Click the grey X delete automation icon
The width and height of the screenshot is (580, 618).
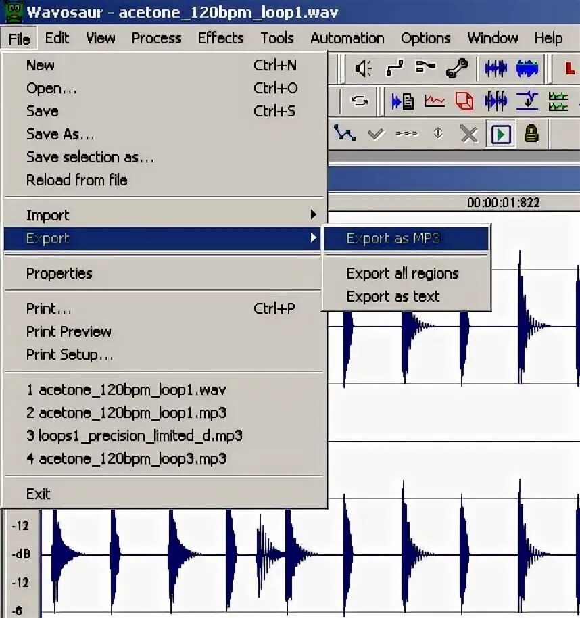[x=469, y=135]
